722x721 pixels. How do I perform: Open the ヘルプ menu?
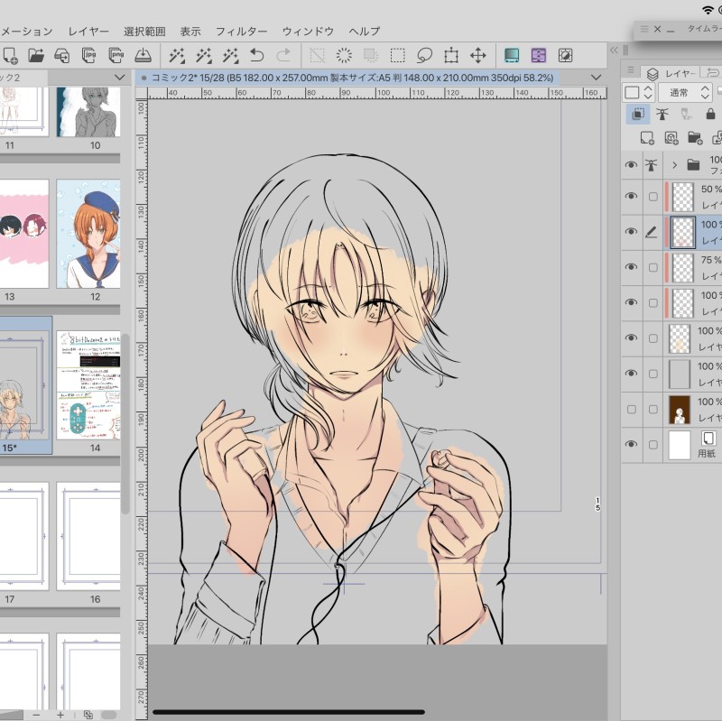pyautogui.click(x=364, y=32)
